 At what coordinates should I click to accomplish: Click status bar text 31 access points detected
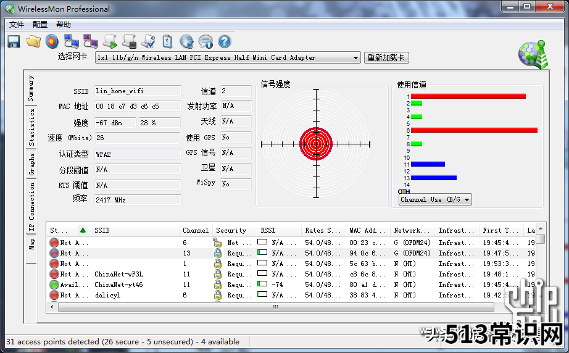coord(123,341)
